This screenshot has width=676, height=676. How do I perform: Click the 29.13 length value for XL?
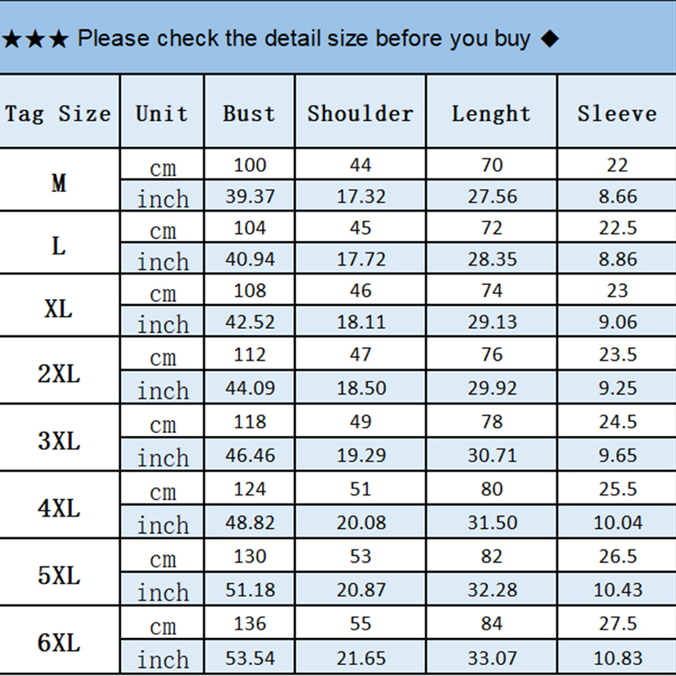pyautogui.click(x=492, y=322)
